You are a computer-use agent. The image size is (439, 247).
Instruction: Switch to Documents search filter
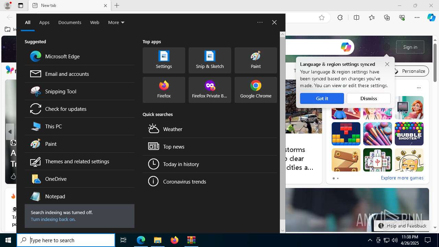(x=70, y=22)
